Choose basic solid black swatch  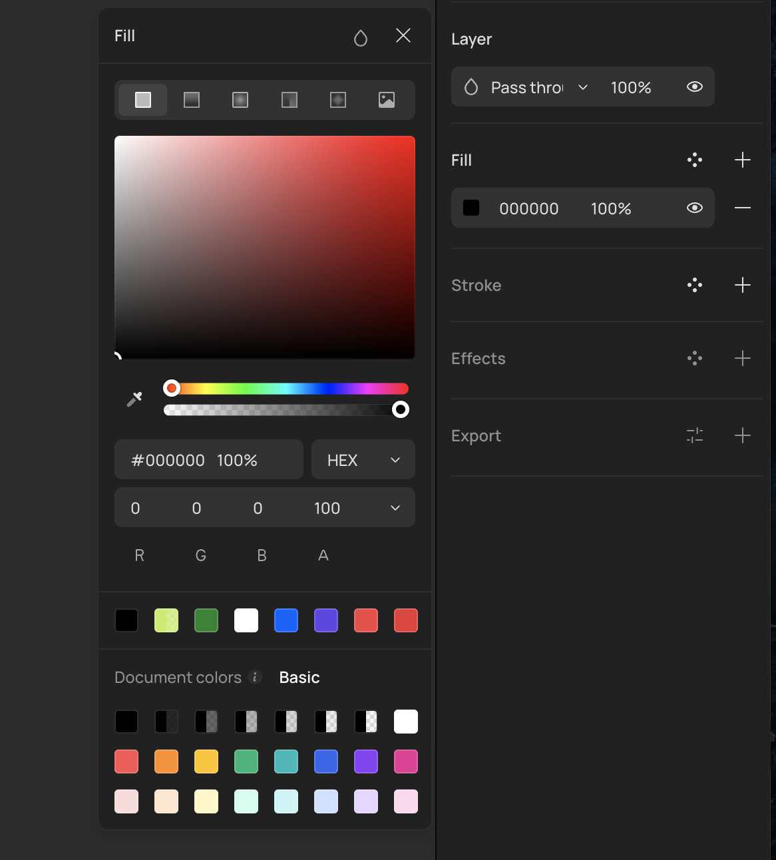click(x=126, y=722)
